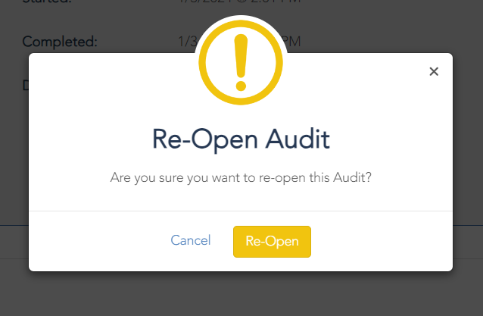Click the exclamation mark's dot
This screenshot has width=483, height=316.
tap(241, 86)
